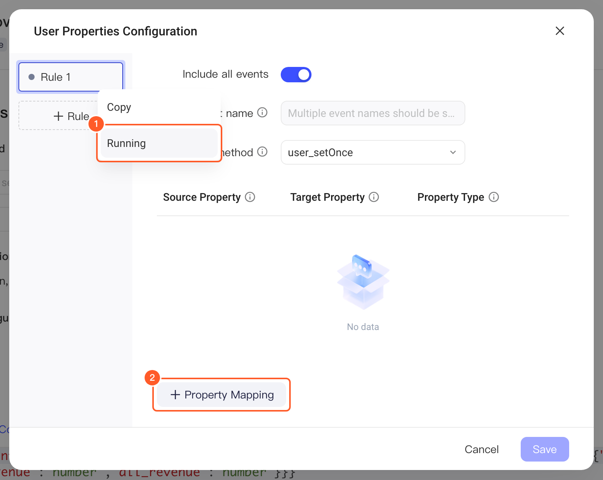Select Rule 1 in the sidebar
The image size is (603, 480).
point(71,77)
